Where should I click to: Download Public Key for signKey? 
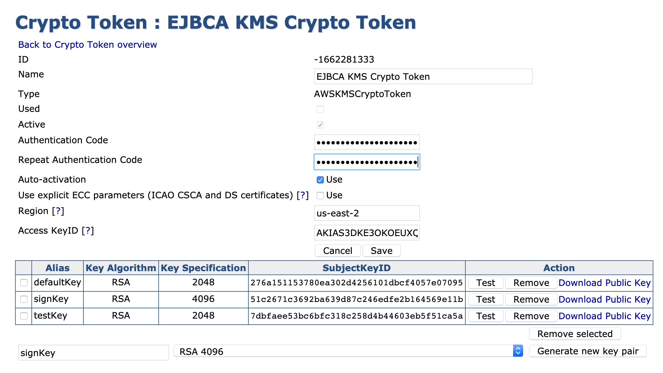(x=604, y=299)
